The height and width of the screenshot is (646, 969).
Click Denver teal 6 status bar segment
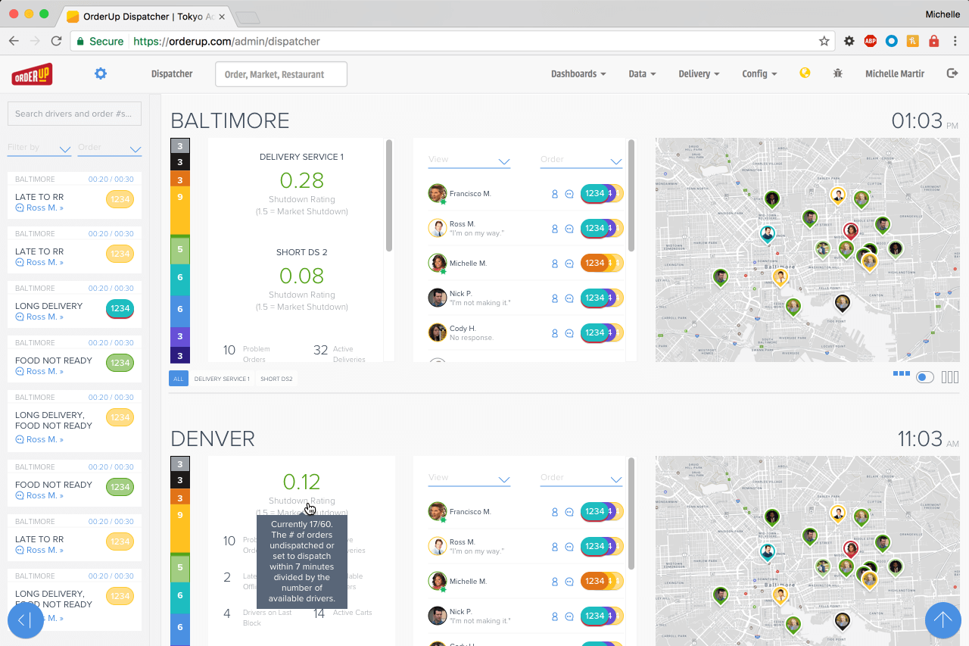click(180, 597)
